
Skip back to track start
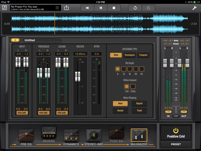click(87, 8)
